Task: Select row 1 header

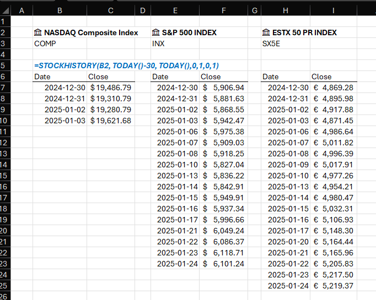Action: click(x=6, y=21)
